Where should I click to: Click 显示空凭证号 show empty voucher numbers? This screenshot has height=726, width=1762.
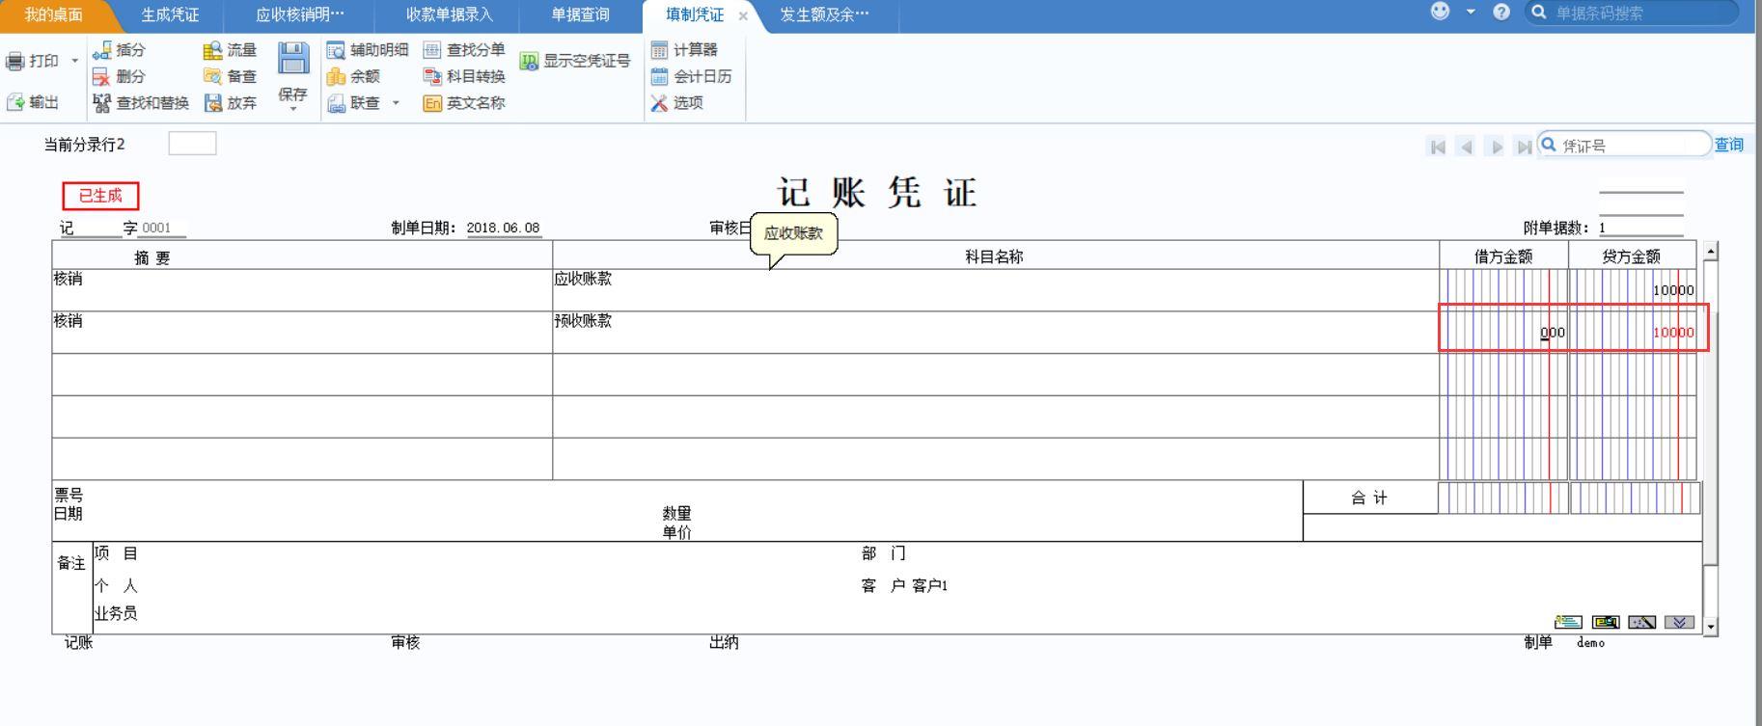(x=575, y=61)
